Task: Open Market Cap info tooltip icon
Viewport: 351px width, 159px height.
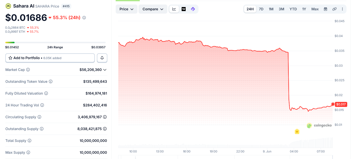Action: (28, 70)
